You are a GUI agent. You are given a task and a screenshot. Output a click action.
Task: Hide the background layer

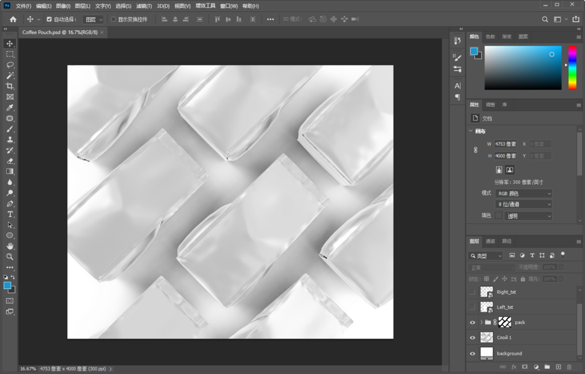click(x=472, y=353)
